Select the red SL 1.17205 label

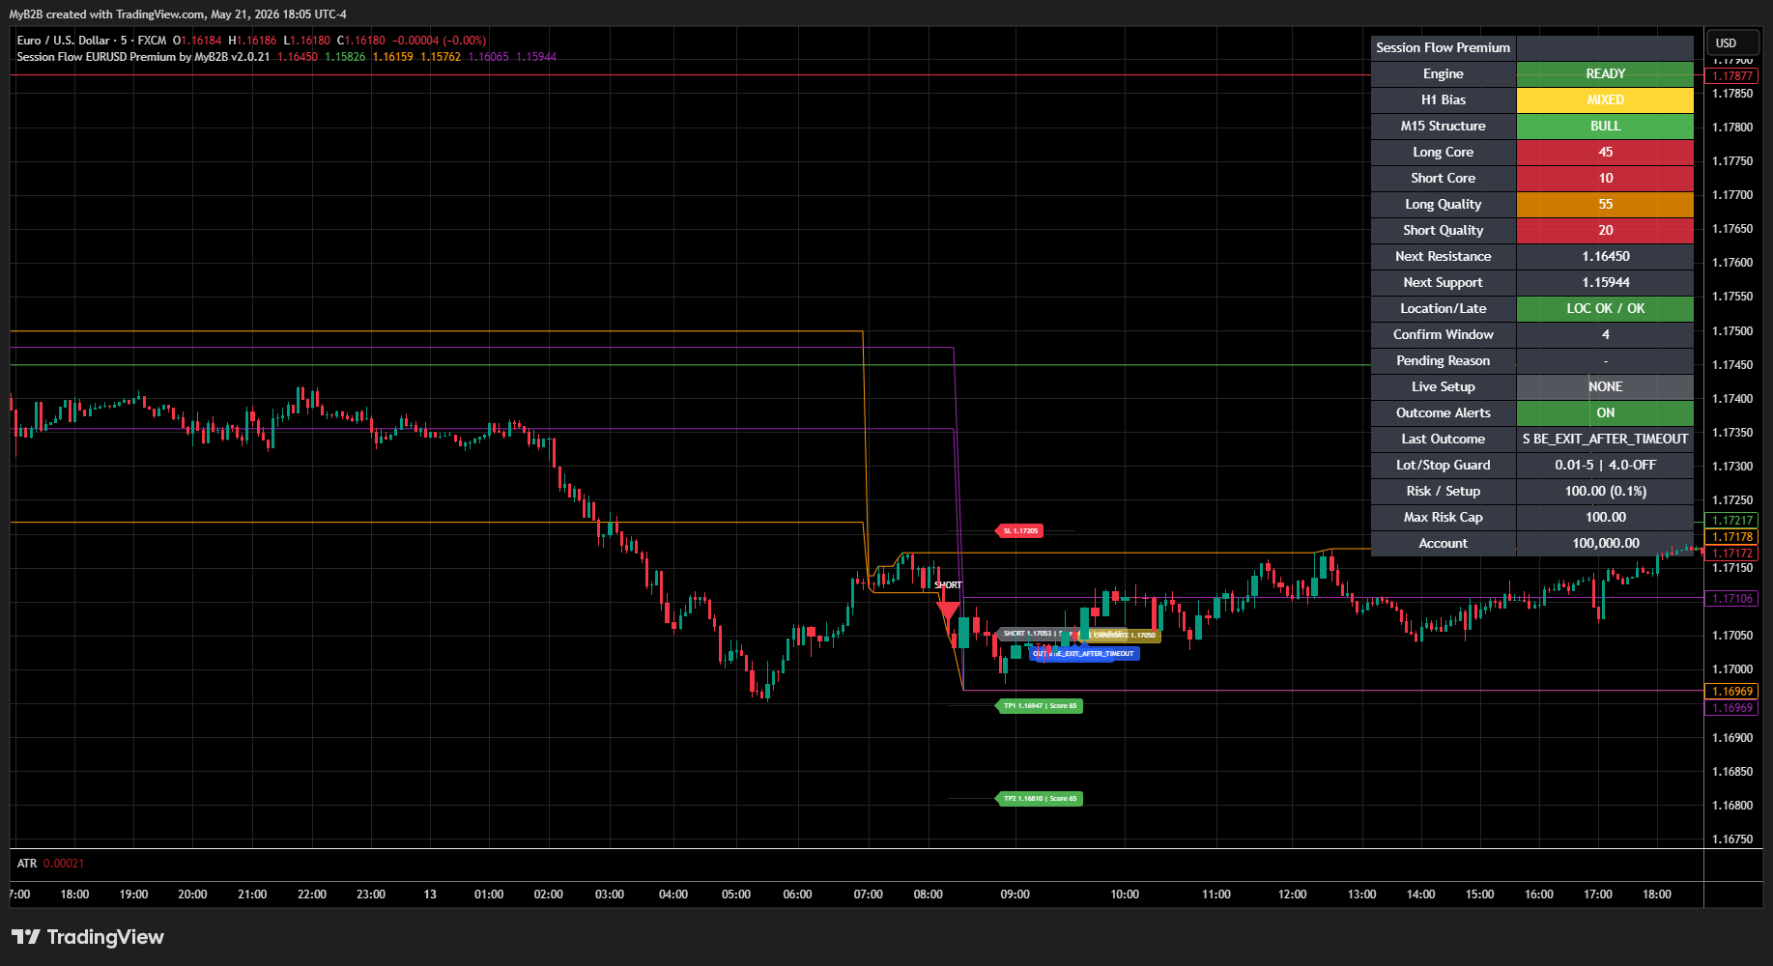coord(1019,530)
